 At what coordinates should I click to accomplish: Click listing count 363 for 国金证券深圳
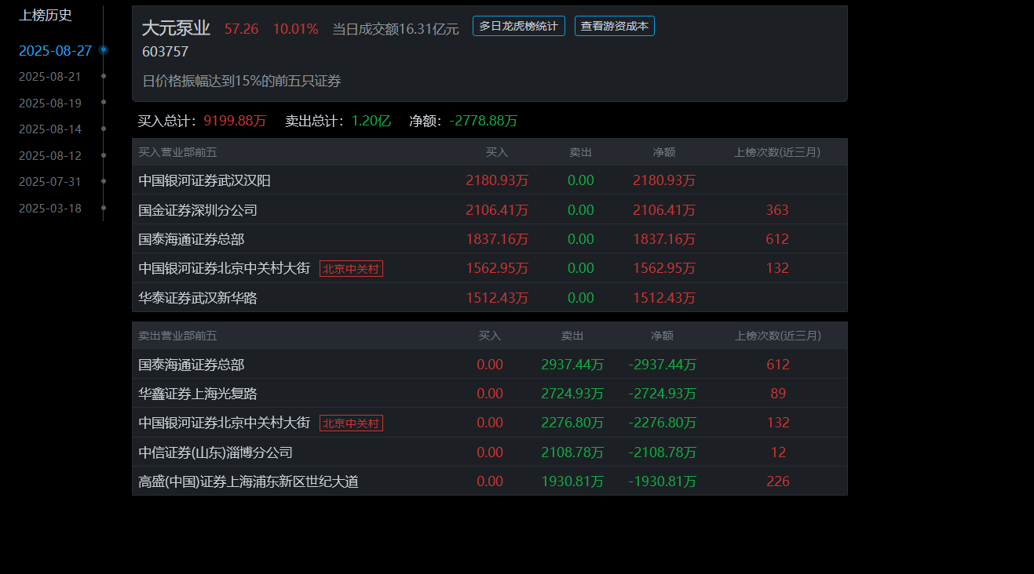[777, 210]
